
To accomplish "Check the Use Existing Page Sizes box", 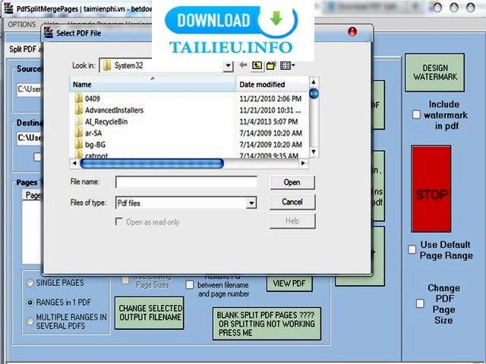I will [x=125, y=281].
